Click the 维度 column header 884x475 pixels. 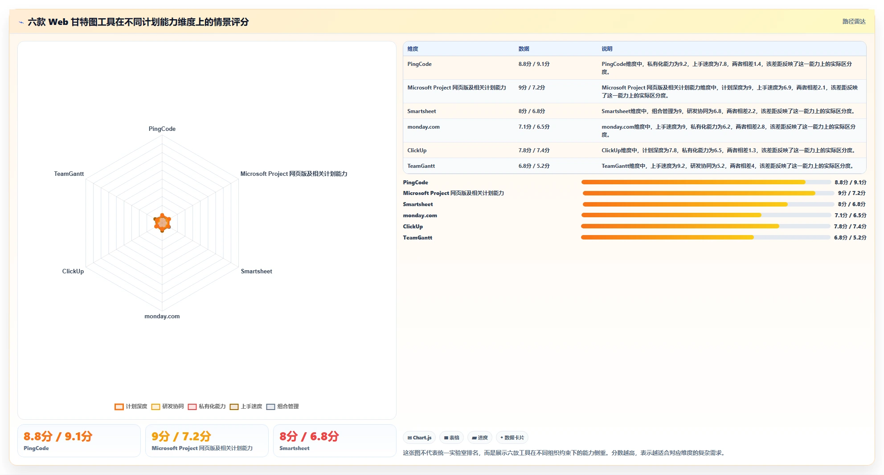[x=413, y=49]
